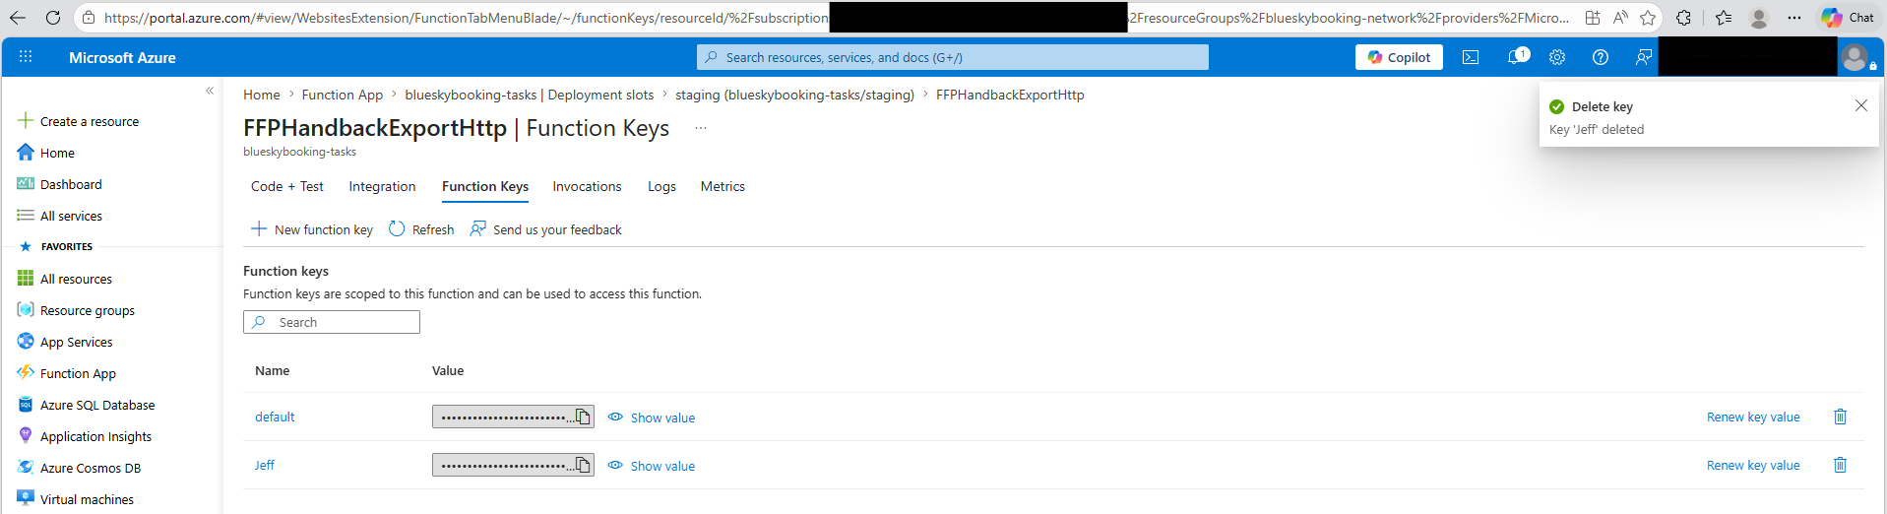The width and height of the screenshot is (1887, 514).
Task: Open browser extensions icon
Action: [x=1684, y=18]
